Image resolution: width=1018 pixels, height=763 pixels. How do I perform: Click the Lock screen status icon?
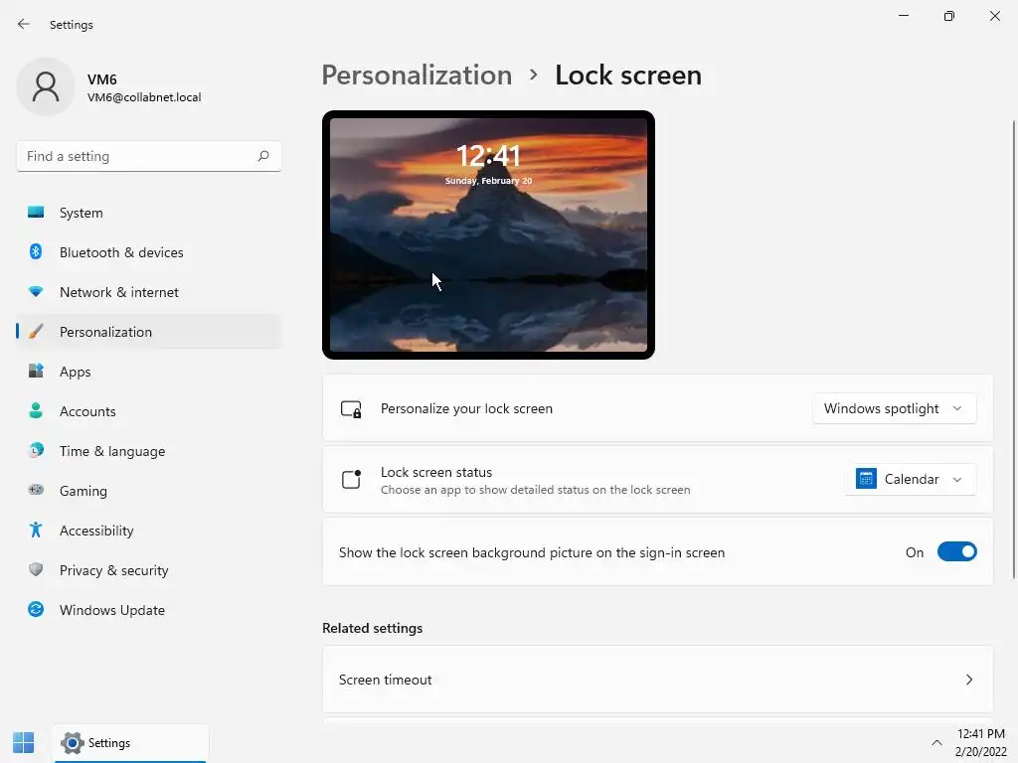tap(351, 480)
